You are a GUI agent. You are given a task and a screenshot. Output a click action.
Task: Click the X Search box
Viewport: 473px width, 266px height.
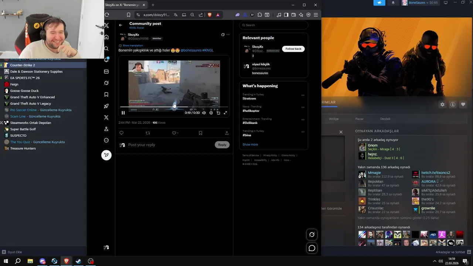273,25
